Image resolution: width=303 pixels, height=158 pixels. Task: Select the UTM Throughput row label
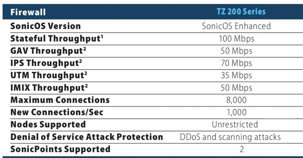tap(49, 76)
